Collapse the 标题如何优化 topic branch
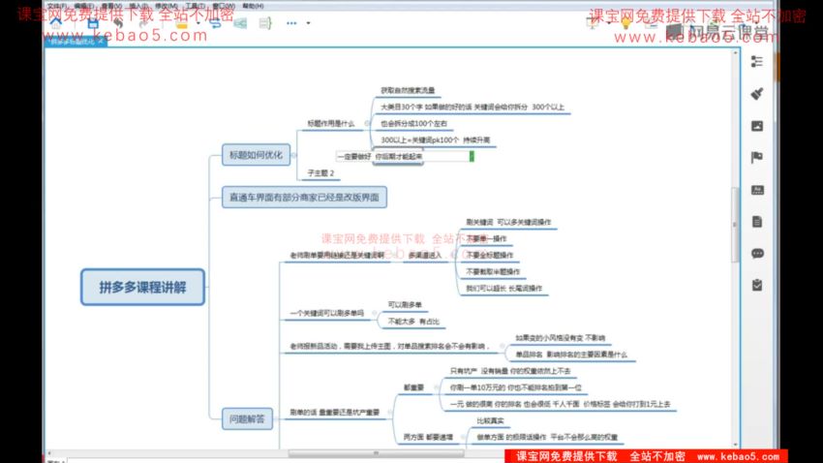This screenshot has width=823, height=463. [293, 155]
